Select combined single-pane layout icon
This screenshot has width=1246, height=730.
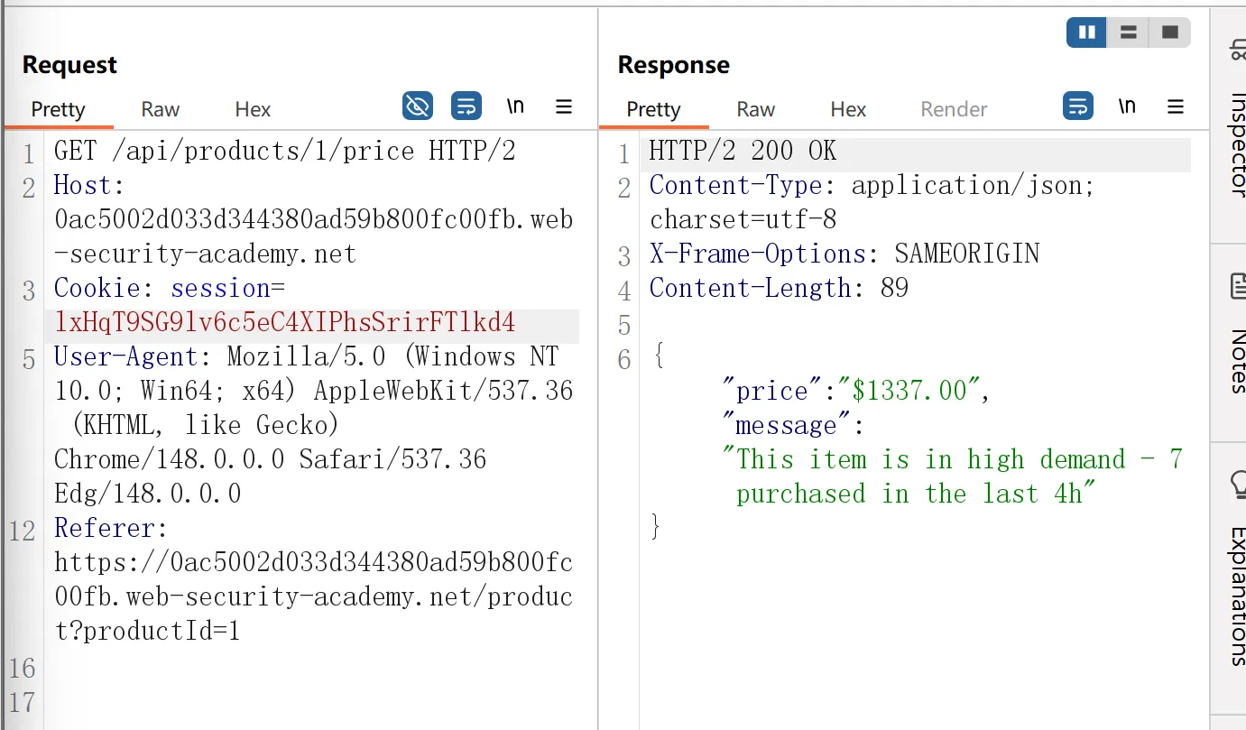1169,32
